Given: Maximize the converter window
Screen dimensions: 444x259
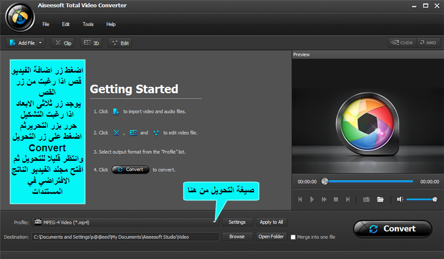Looking at the screenshot, I should pos(425,6).
